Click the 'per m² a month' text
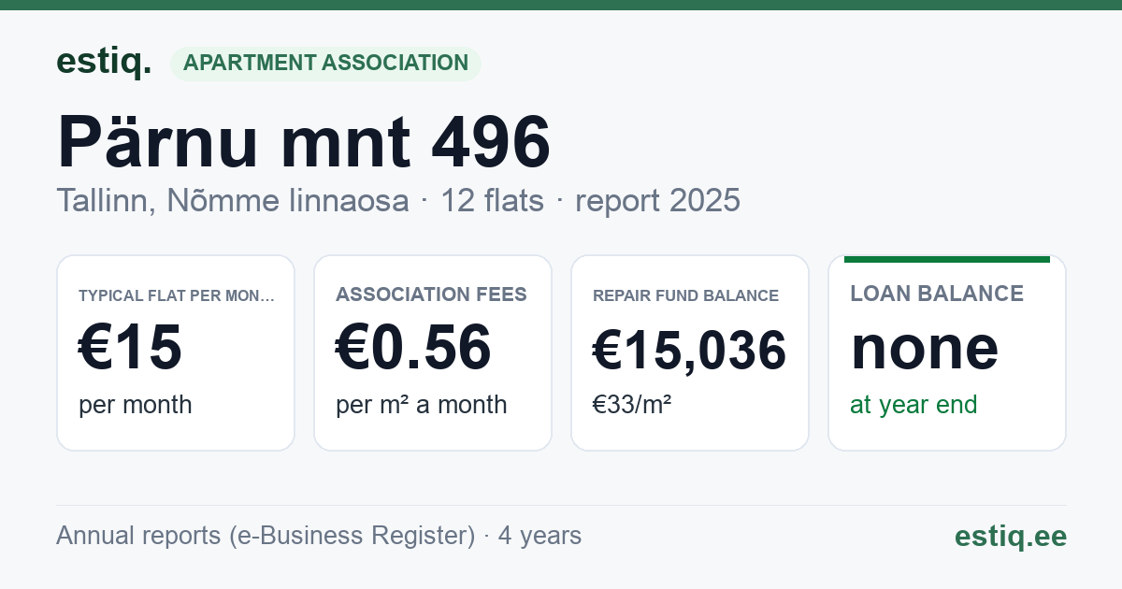1122x589 pixels. pos(422,405)
